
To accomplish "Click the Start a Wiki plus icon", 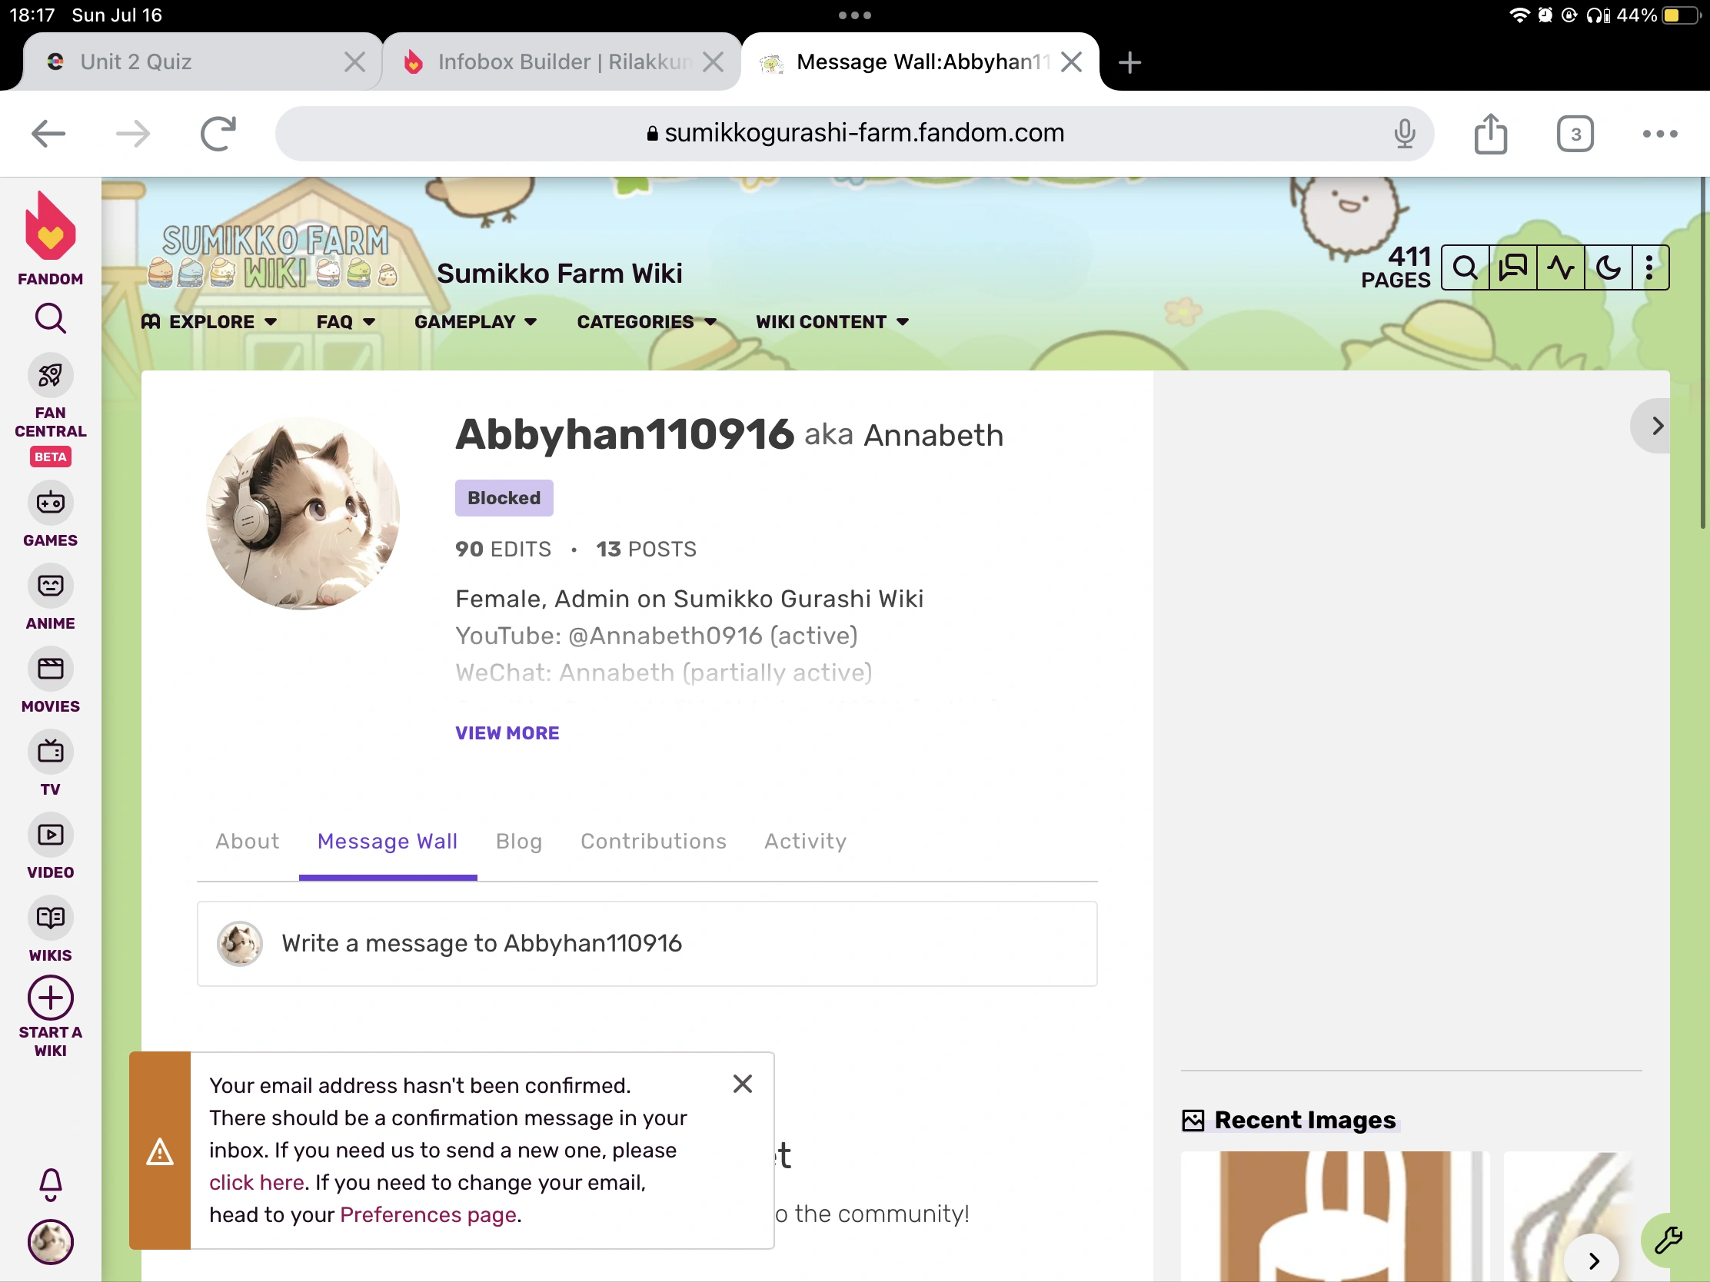I will (x=49, y=998).
